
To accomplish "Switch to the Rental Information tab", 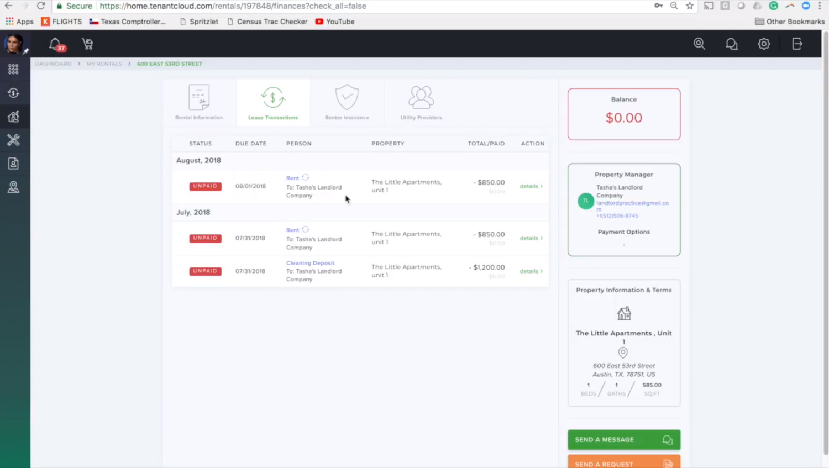I will pyautogui.click(x=199, y=103).
